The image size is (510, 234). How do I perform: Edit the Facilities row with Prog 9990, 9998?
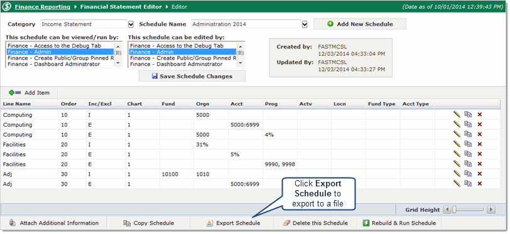(x=457, y=164)
